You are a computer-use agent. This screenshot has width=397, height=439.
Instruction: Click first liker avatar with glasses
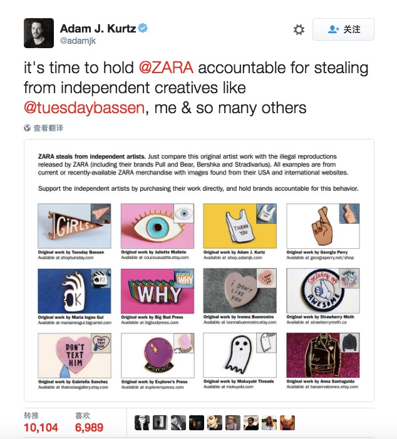pos(142,423)
